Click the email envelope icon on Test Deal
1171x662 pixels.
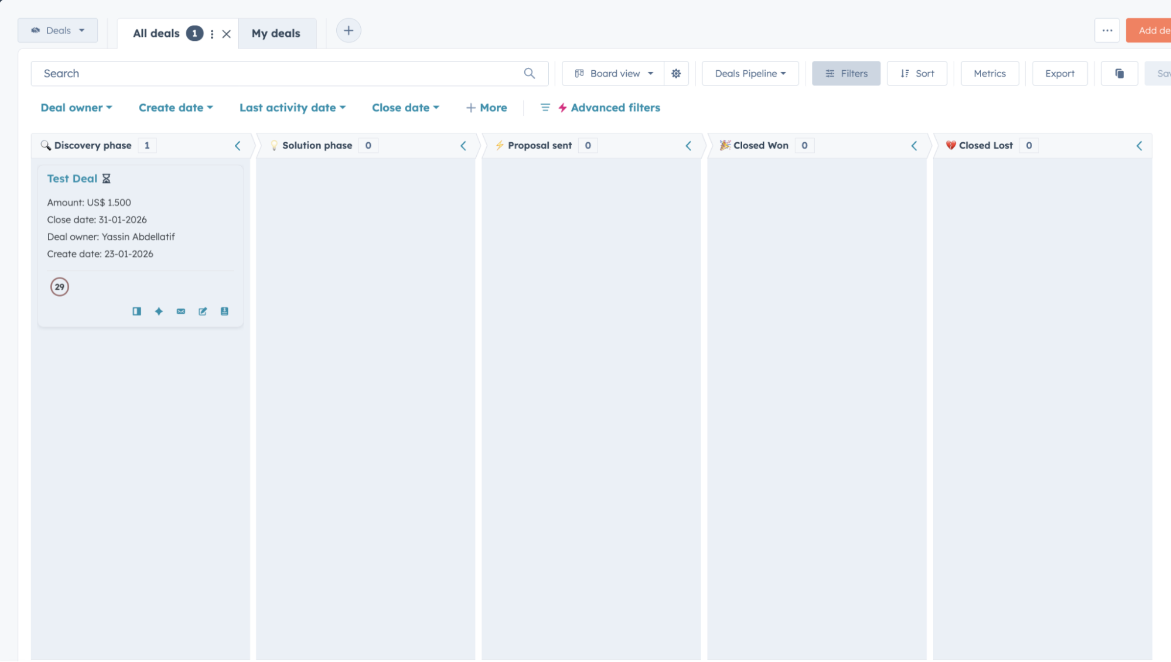click(181, 311)
